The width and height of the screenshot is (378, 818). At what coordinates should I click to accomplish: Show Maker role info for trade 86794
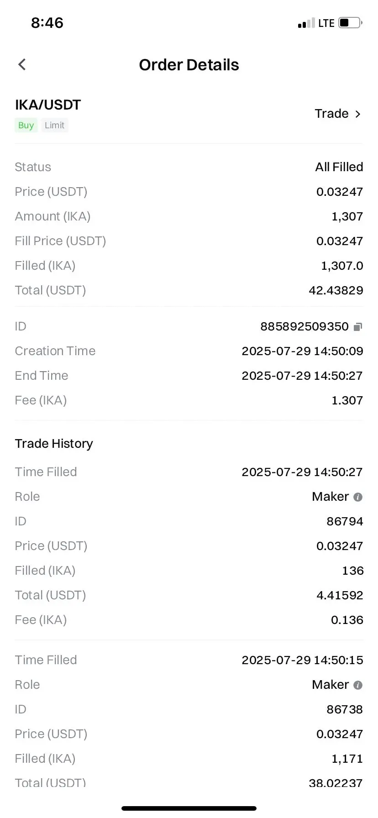358,497
